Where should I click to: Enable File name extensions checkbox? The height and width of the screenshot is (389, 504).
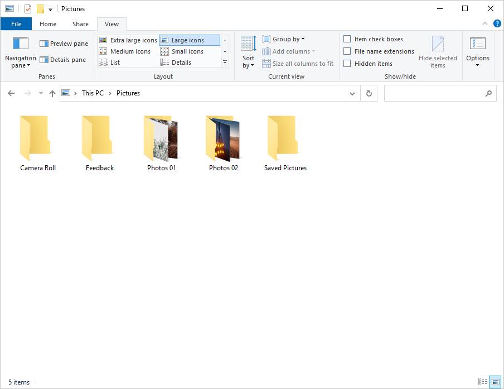point(347,51)
